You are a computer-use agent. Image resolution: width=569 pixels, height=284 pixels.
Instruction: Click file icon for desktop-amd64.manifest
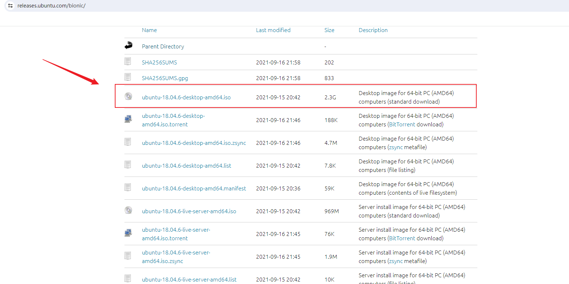pyautogui.click(x=128, y=187)
